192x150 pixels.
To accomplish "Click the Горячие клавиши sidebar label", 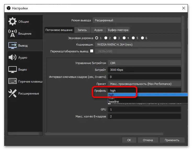I will (30, 82).
